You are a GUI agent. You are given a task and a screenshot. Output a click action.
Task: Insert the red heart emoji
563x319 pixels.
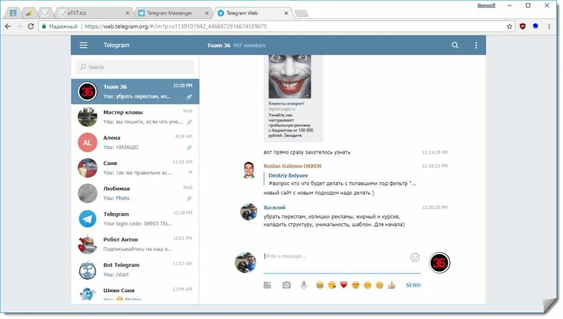tap(344, 285)
